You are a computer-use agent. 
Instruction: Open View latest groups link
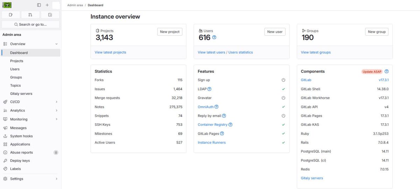tap(316, 52)
